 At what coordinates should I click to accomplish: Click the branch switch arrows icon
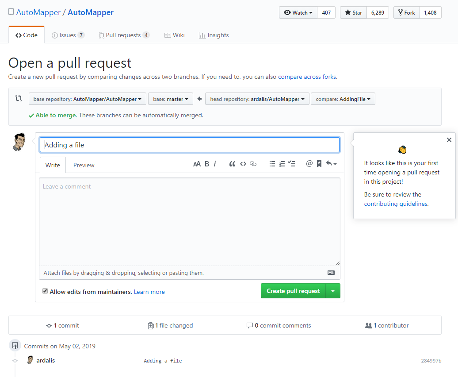[x=19, y=99]
